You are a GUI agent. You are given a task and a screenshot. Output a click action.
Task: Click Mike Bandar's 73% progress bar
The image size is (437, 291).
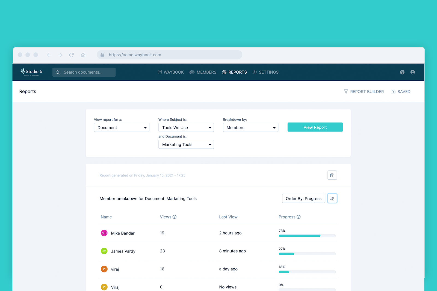pyautogui.click(x=307, y=236)
